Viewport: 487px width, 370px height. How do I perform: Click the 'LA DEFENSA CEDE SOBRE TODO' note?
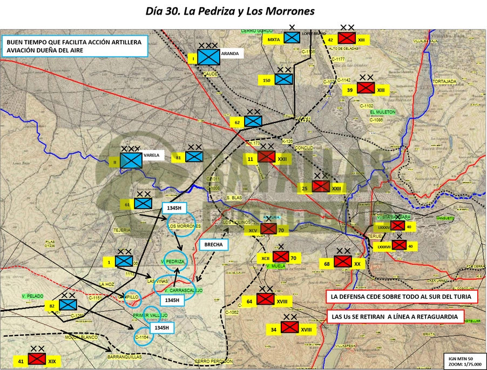point(401,297)
